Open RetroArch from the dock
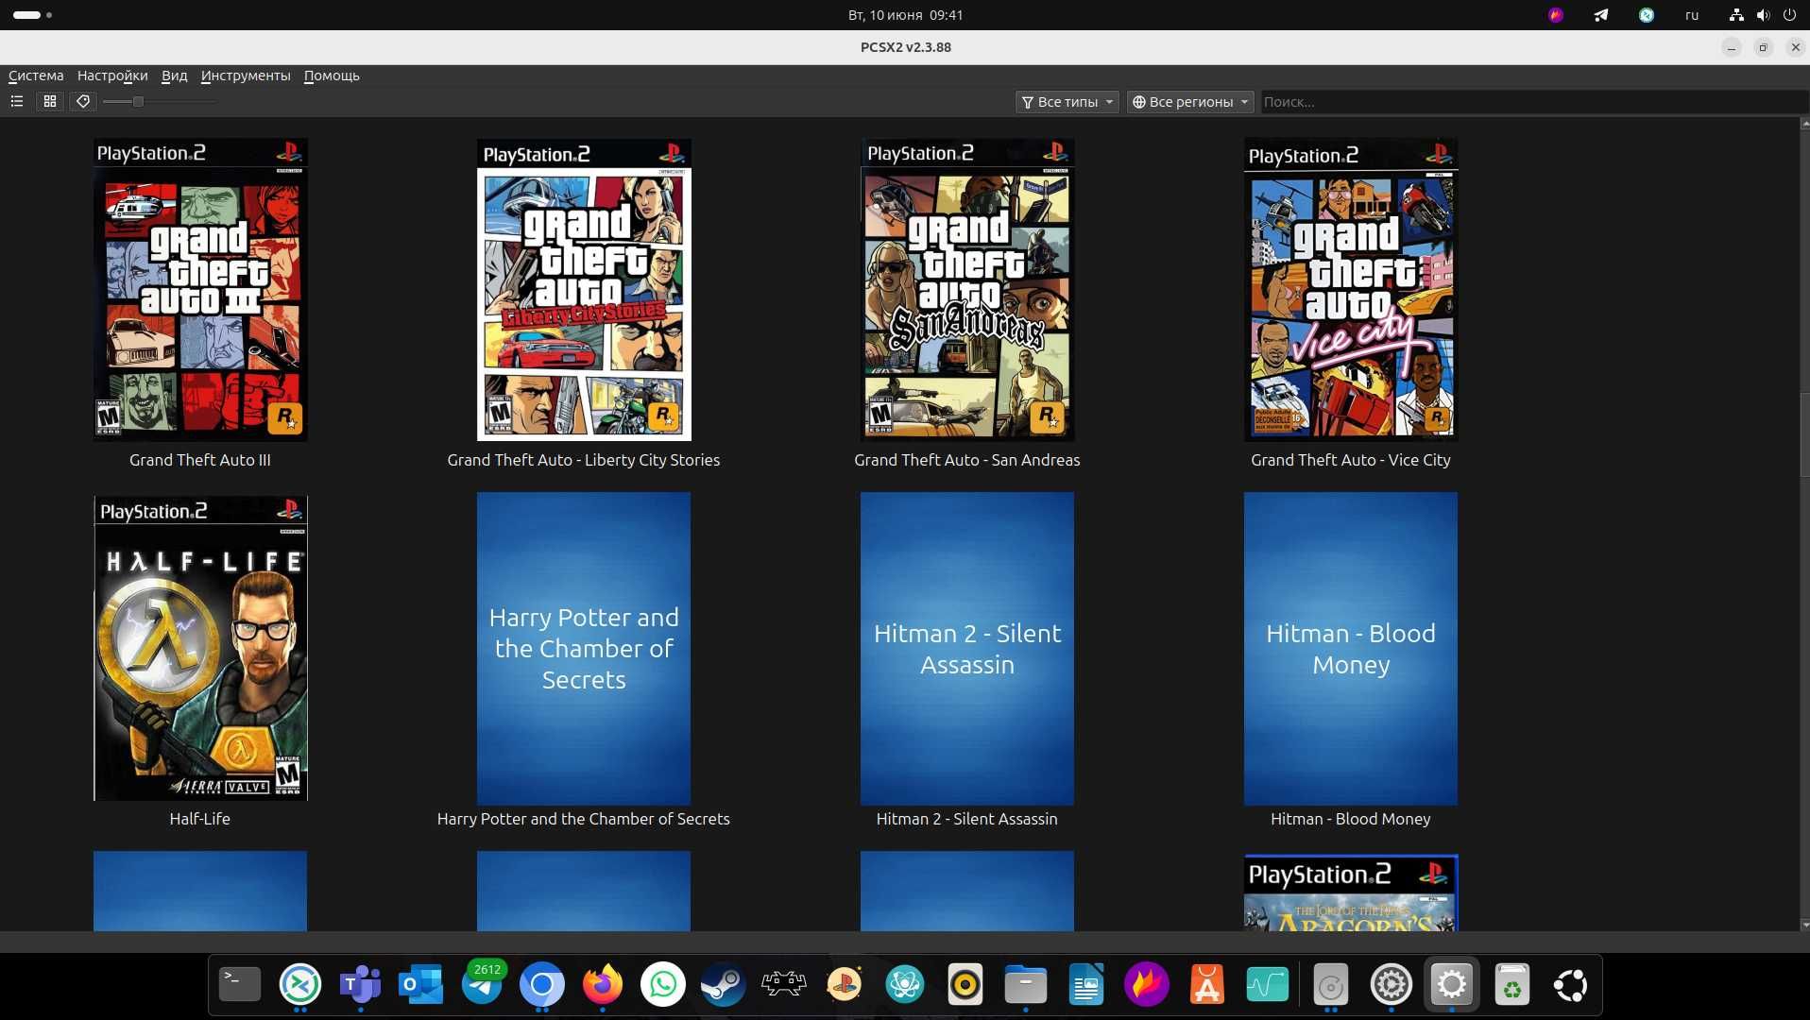This screenshot has height=1020, width=1810. coord(784,985)
